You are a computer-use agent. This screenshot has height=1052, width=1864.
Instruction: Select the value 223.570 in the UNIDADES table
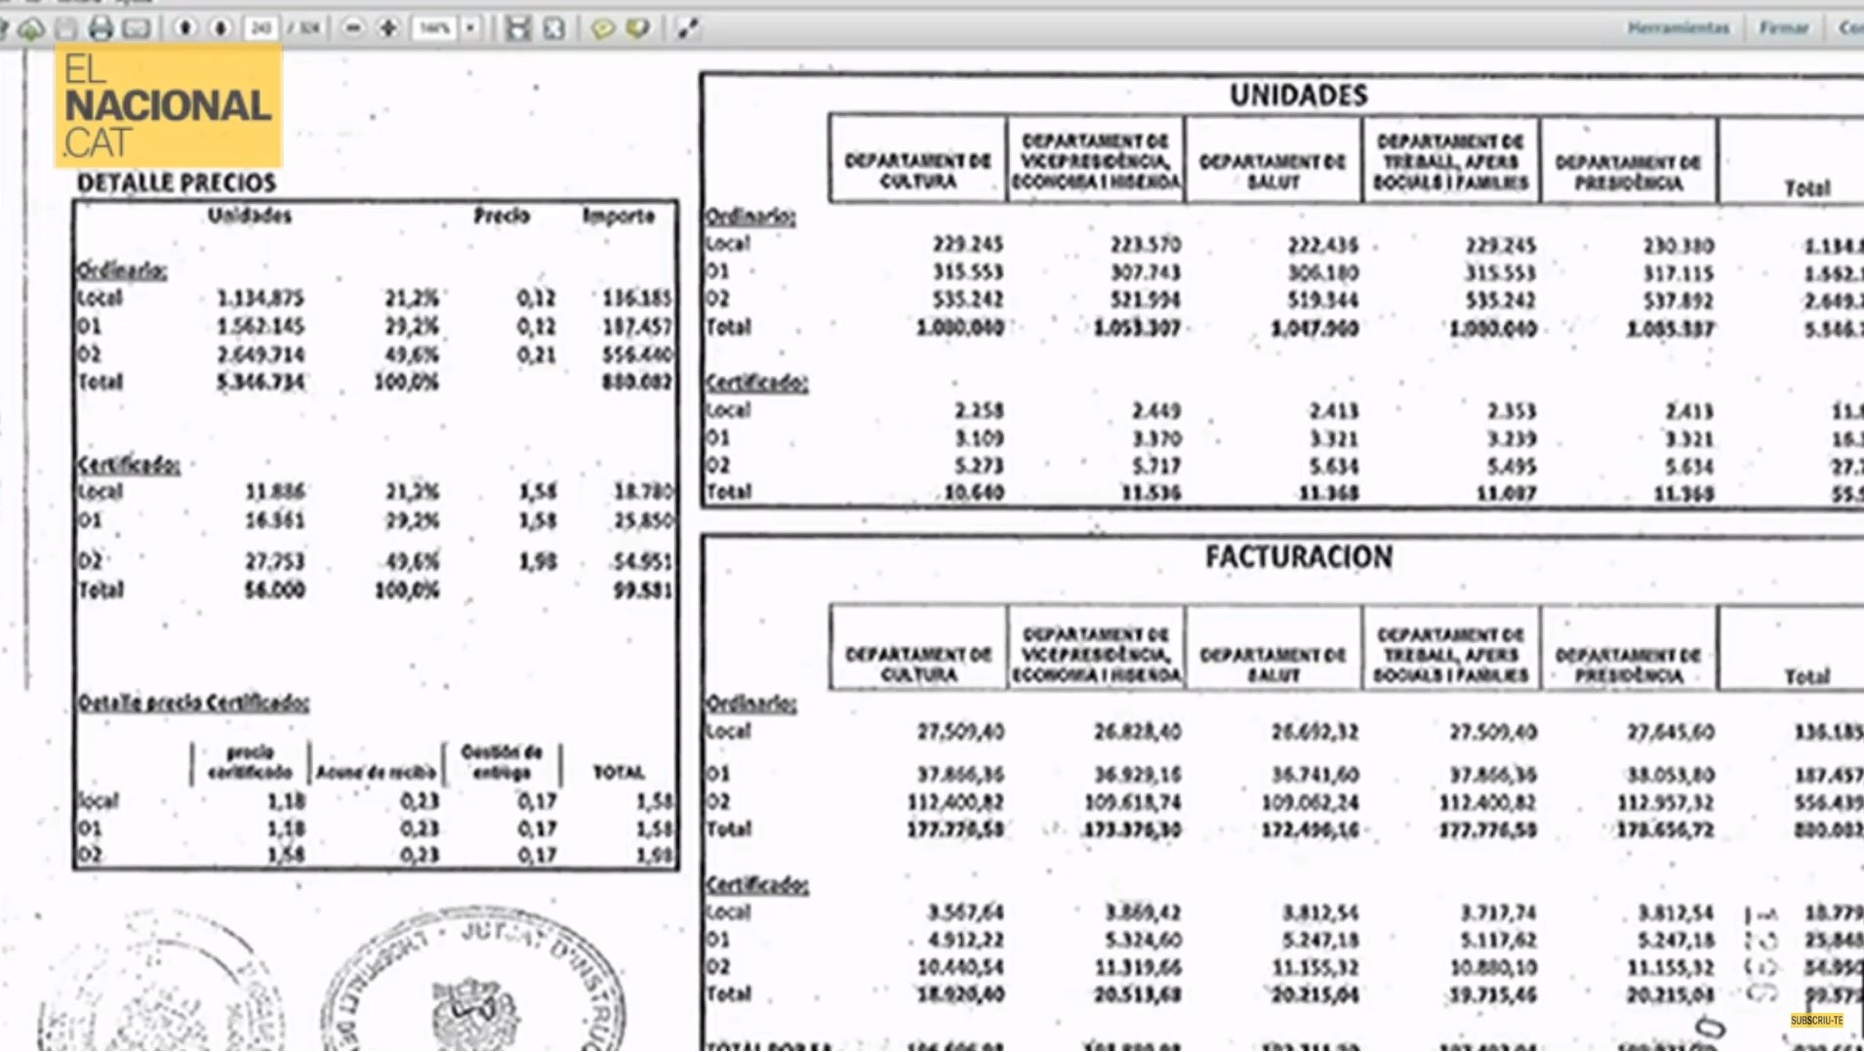1145,245
